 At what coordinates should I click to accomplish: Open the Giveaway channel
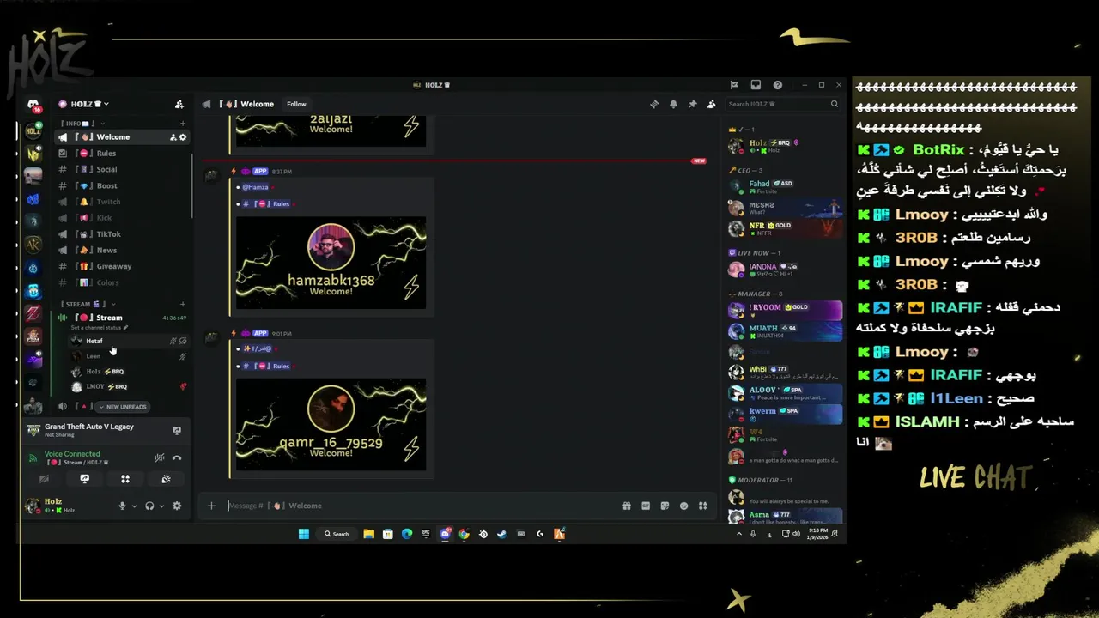(124, 266)
